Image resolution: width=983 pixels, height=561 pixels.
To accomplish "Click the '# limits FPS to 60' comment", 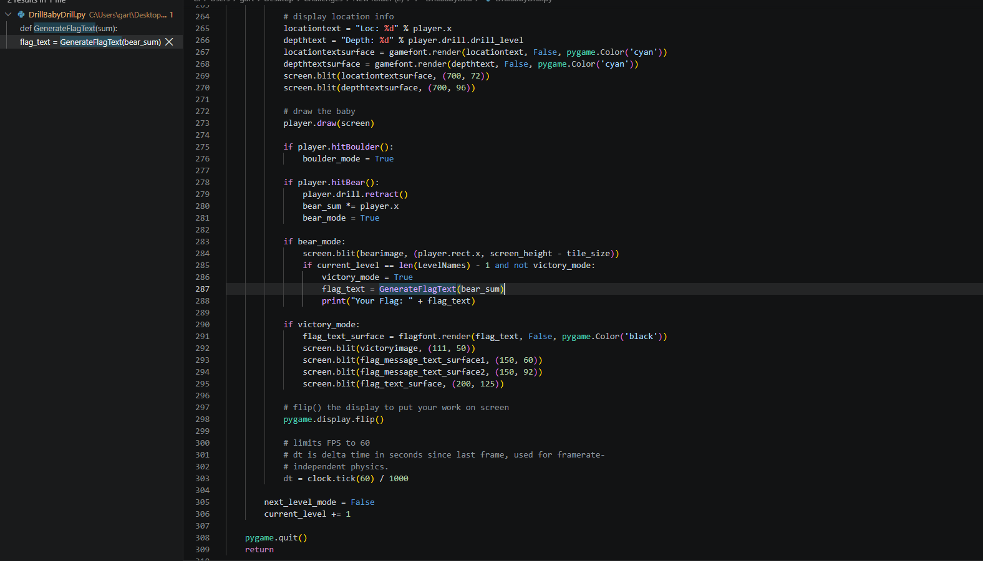I will [x=327, y=443].
